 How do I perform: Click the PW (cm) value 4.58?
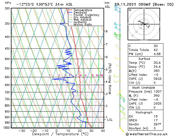click(157, 54)
